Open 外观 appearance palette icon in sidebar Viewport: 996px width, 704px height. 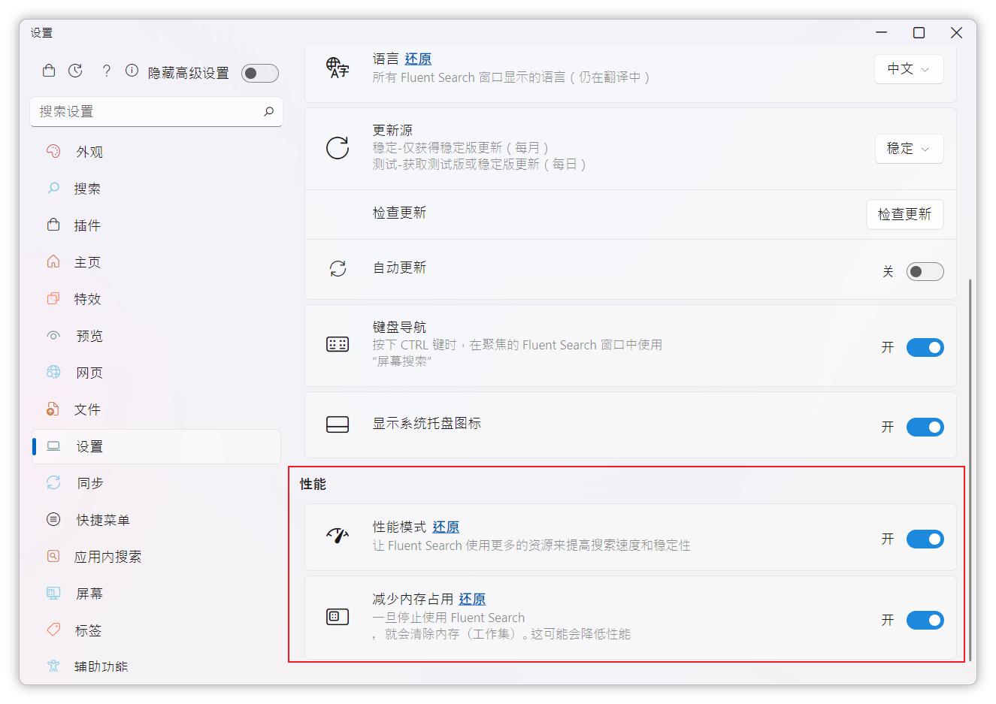pos(53,151)
